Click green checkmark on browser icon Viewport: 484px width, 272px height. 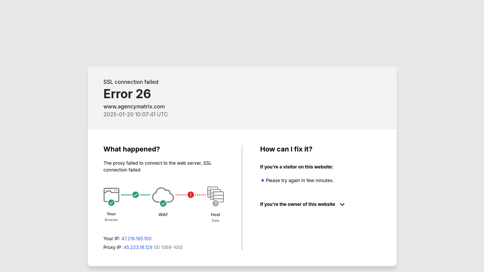[x=111, y=203]
